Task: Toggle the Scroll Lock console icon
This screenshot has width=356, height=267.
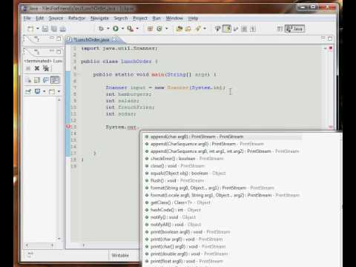Action: [37, 80]
